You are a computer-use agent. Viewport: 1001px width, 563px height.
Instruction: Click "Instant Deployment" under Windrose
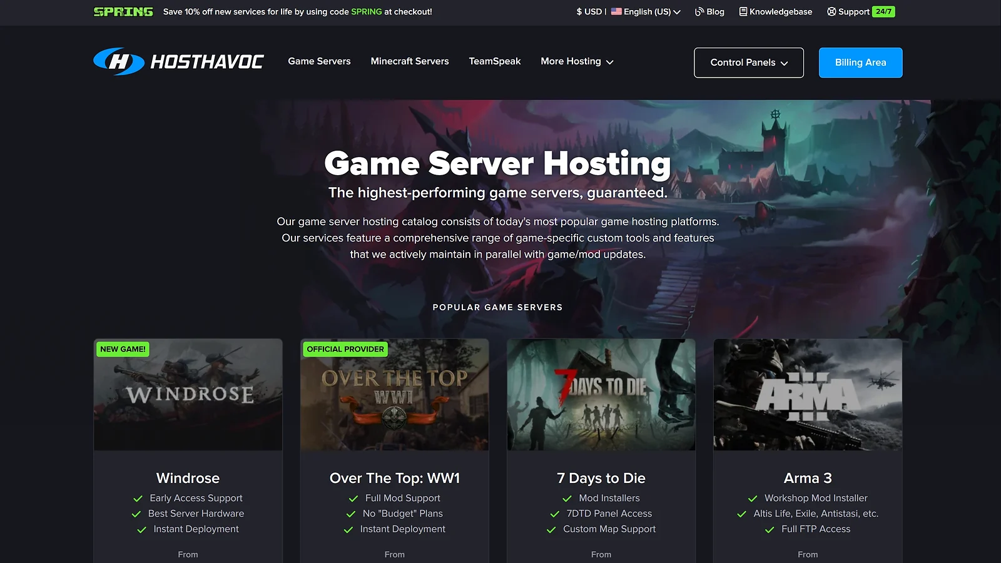pyautogui.click(x=196, y=529)
